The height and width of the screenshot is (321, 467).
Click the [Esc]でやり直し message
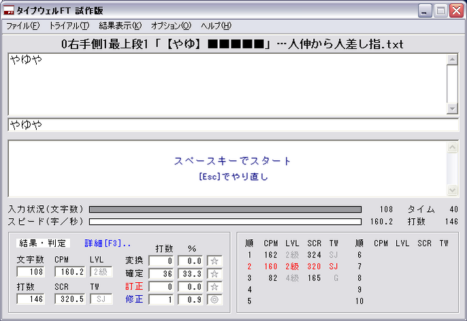coord(233,177)
